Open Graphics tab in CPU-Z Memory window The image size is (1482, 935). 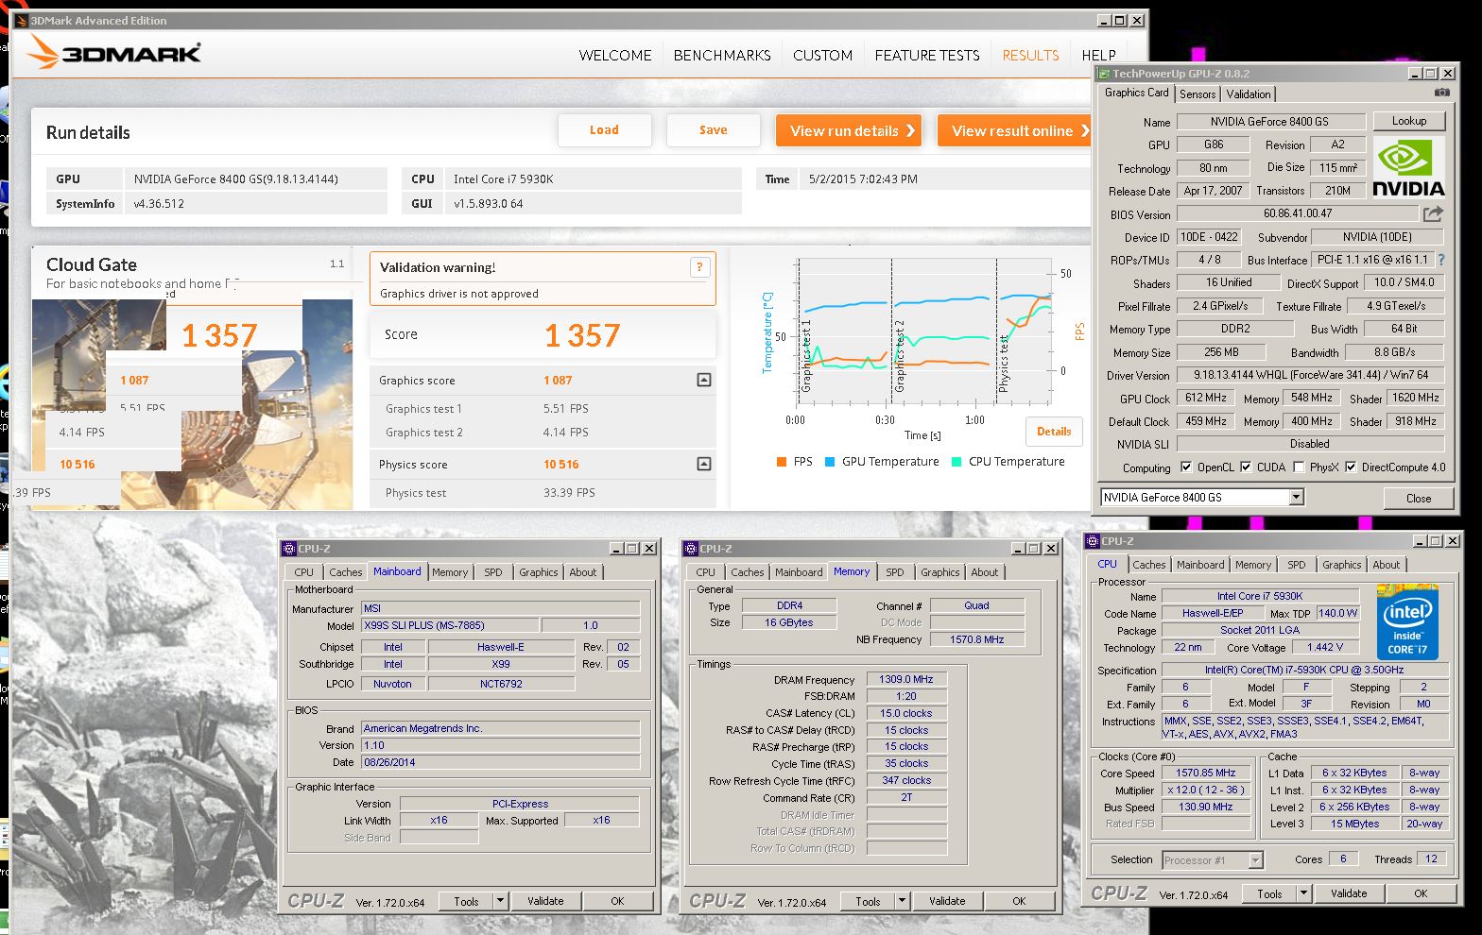939,572
